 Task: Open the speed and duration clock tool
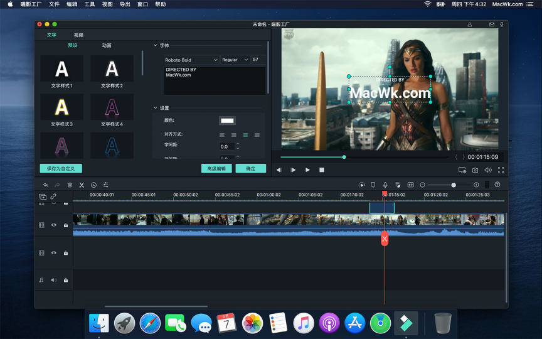[x=93, y=185]
